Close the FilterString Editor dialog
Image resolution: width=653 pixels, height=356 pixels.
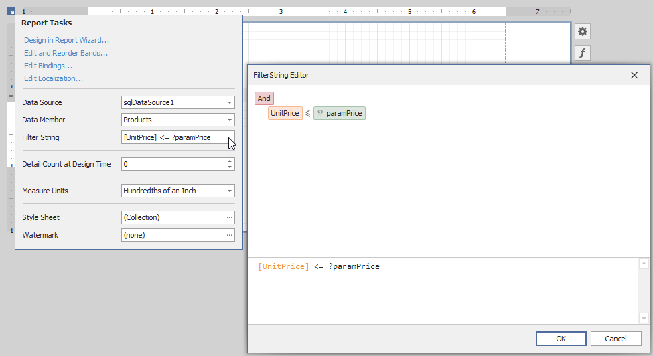point(634,75)
